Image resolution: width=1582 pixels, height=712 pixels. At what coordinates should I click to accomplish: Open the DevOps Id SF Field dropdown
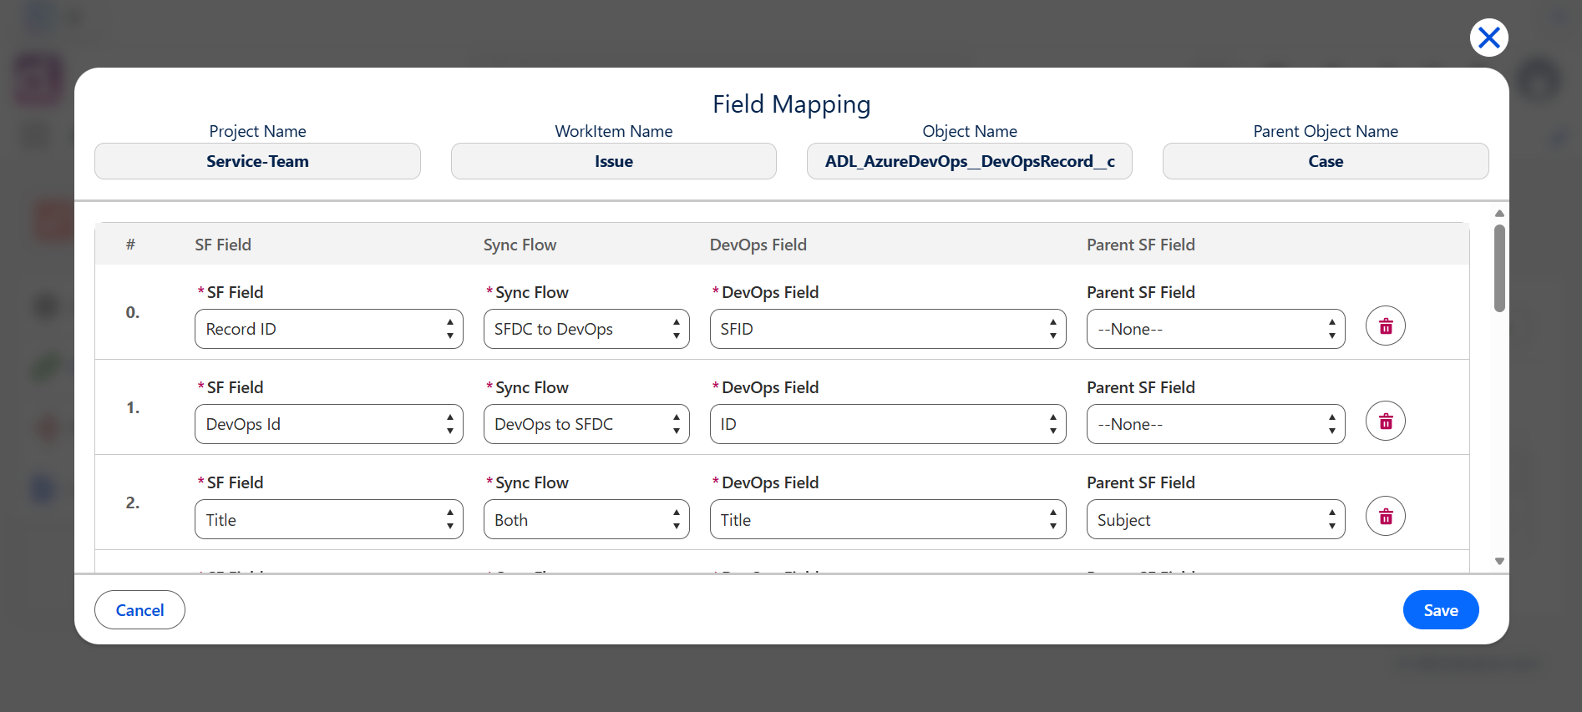point(329,424)
